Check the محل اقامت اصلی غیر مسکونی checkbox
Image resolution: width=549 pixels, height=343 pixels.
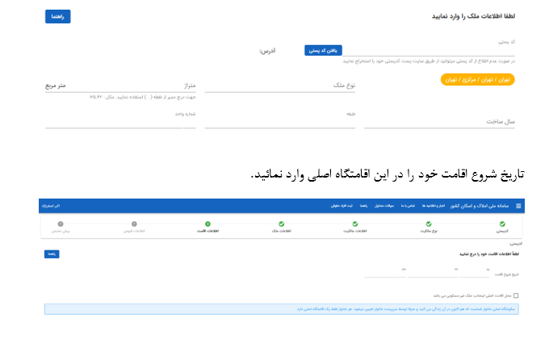(x=516, y=295)
